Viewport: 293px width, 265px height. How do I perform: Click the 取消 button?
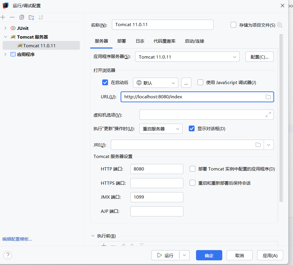tap(240, 255)
